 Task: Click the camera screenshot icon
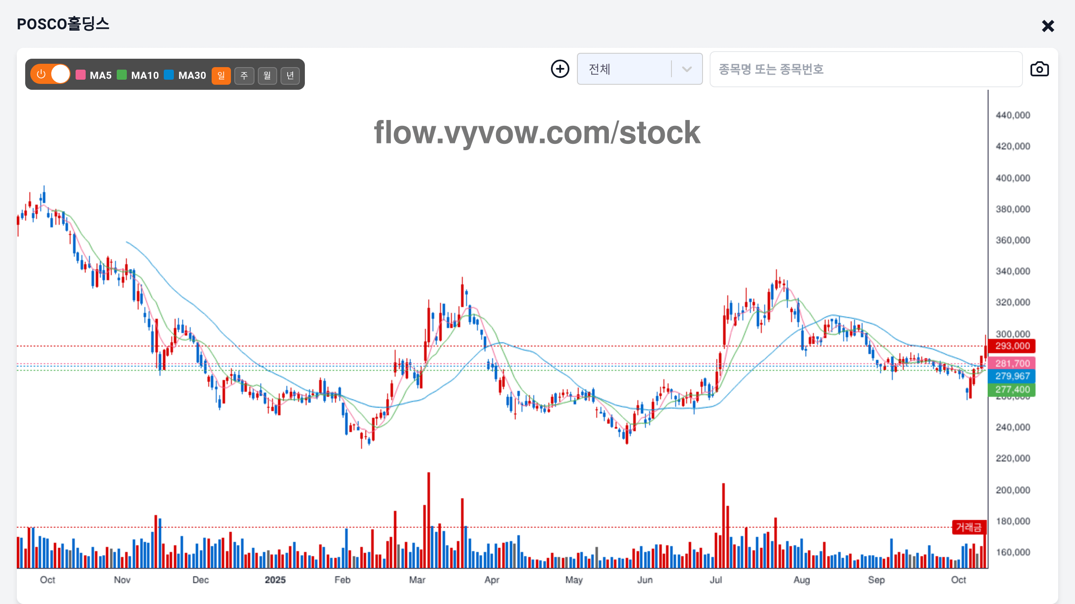(1039, 69)
